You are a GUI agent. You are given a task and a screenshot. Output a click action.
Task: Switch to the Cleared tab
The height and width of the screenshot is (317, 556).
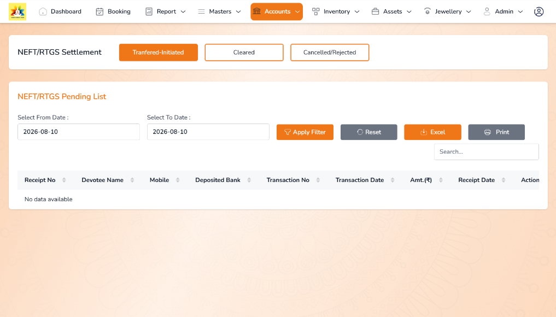244,52
